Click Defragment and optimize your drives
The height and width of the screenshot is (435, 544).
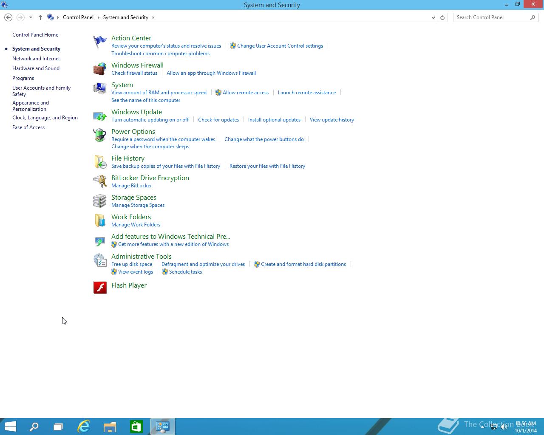(203, 264)
